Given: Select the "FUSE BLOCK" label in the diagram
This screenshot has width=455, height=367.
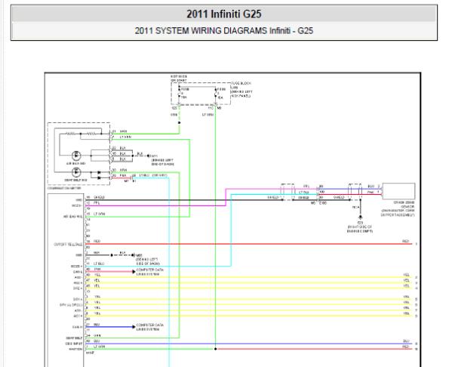Looking at the screenshot, I should (241, 83).
